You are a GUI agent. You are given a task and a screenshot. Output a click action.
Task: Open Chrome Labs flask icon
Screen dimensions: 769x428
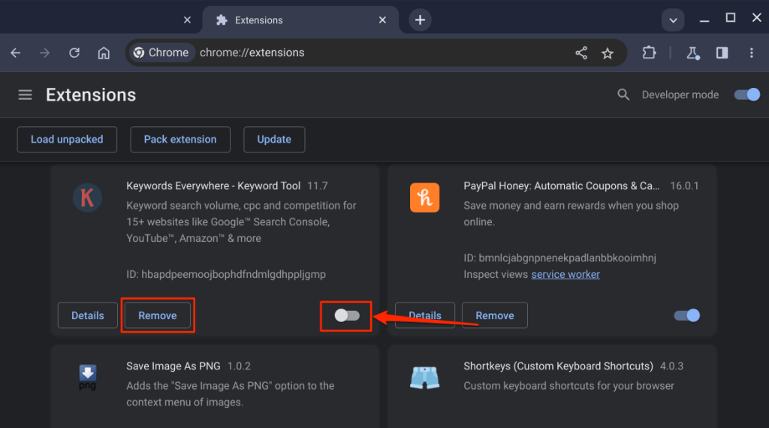pos(692,53)
